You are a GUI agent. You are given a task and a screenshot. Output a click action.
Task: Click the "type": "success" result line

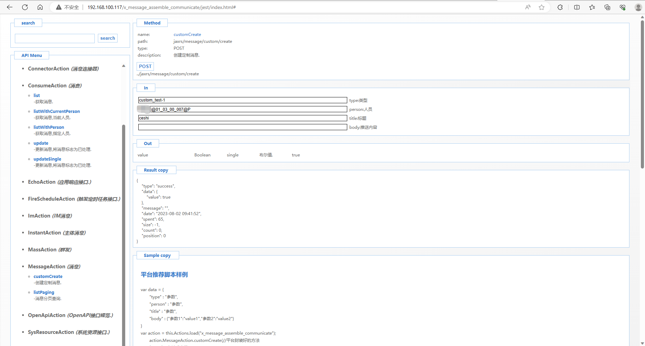[x=158, y=186]
